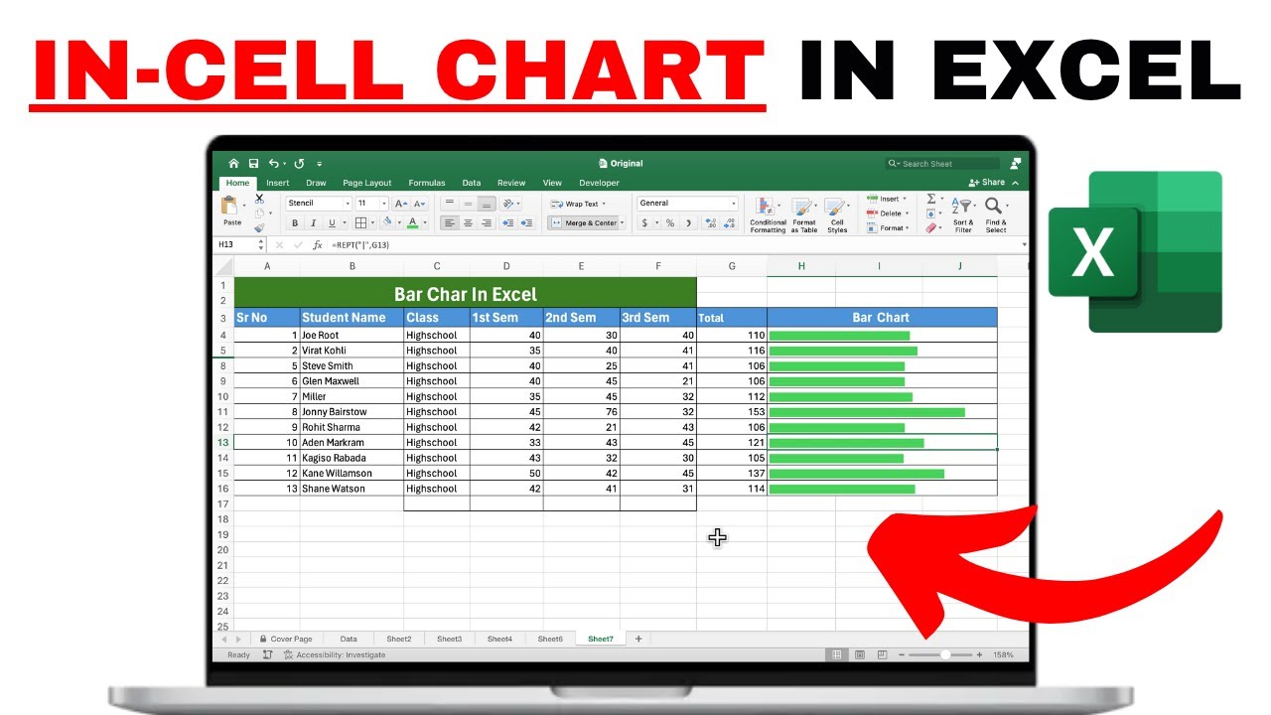Open the Customize Quick Access Toolbar arrow
Viewport: 1271px width, 715px height.
319,164
